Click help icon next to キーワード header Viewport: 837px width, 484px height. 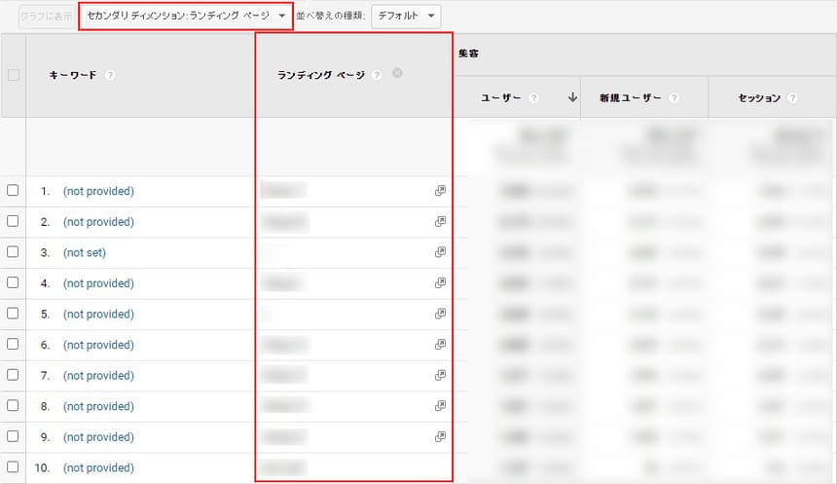coord(110,76)
